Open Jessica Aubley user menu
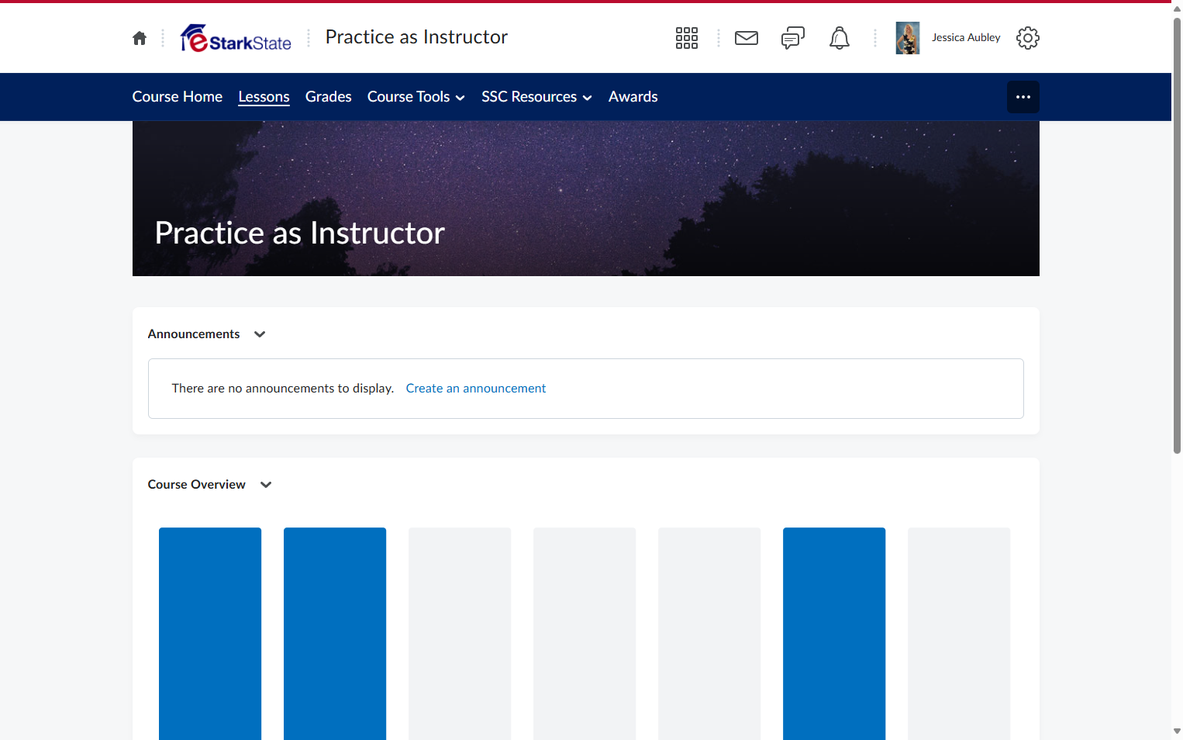Image resolution: width=1183 pixels, height=740 pixels. click(x=966, y=38)
